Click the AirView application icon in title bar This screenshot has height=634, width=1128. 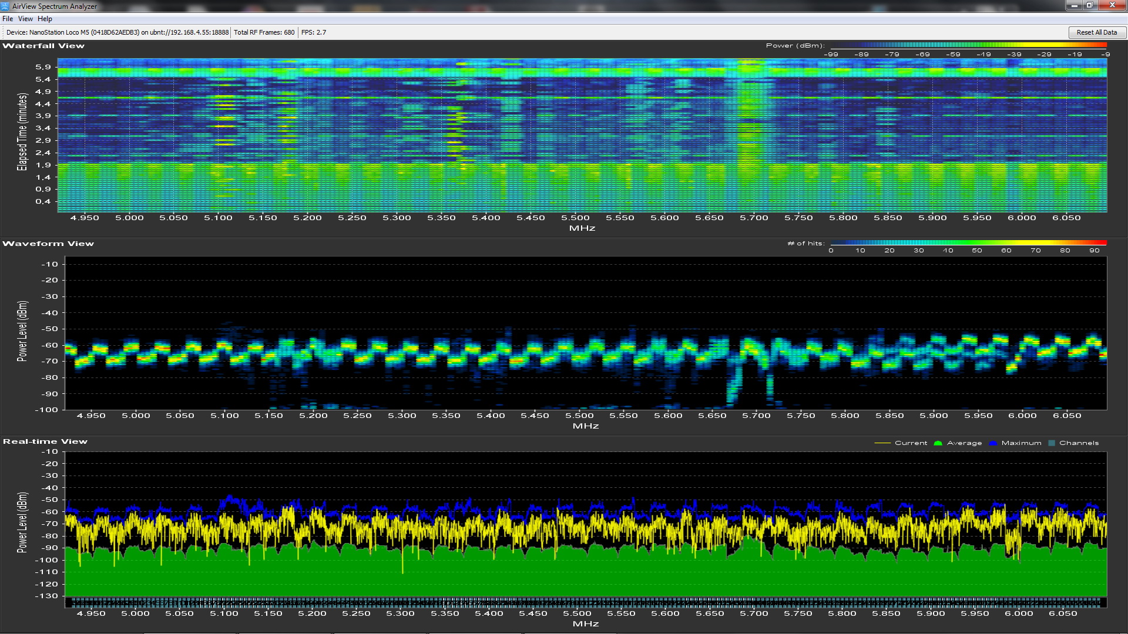5,6
